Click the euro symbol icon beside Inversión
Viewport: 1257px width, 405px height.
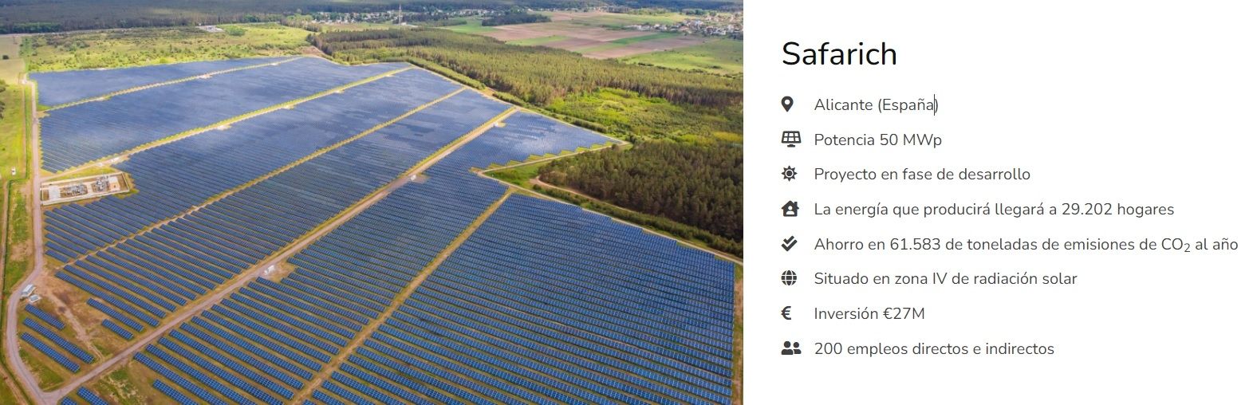tap(786, 313)
